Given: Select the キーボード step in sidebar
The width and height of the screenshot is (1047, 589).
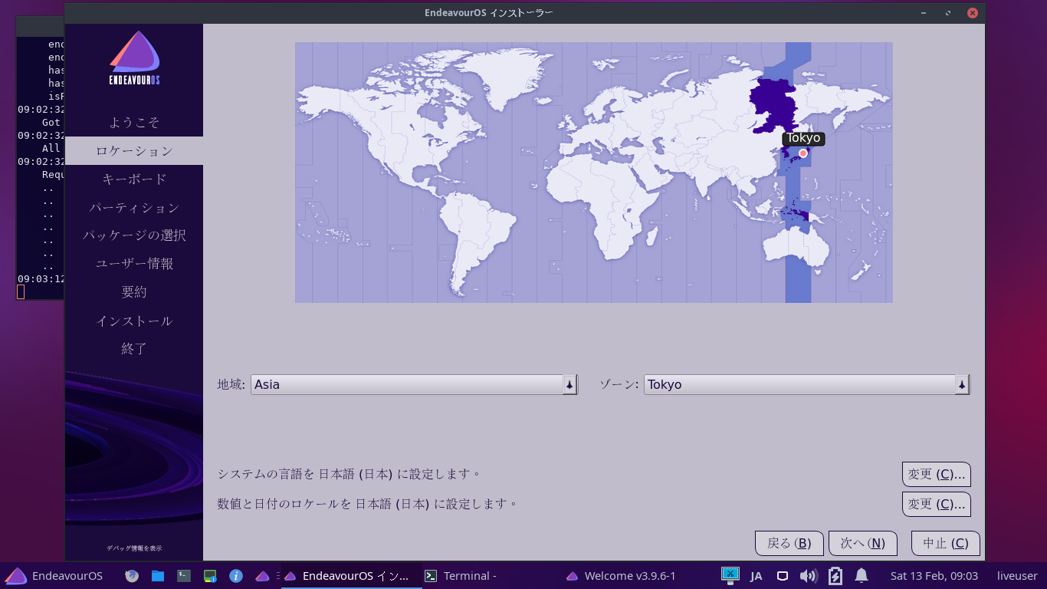Looking at the screenshot, I should point(134,179).
